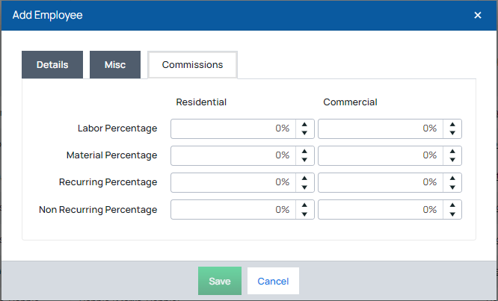Image resolution: width=498 pixels, height=301 pixels.
Task: Edit the Residential Material Percentage field
Action: pyautogui.click(x=233, y=155)
